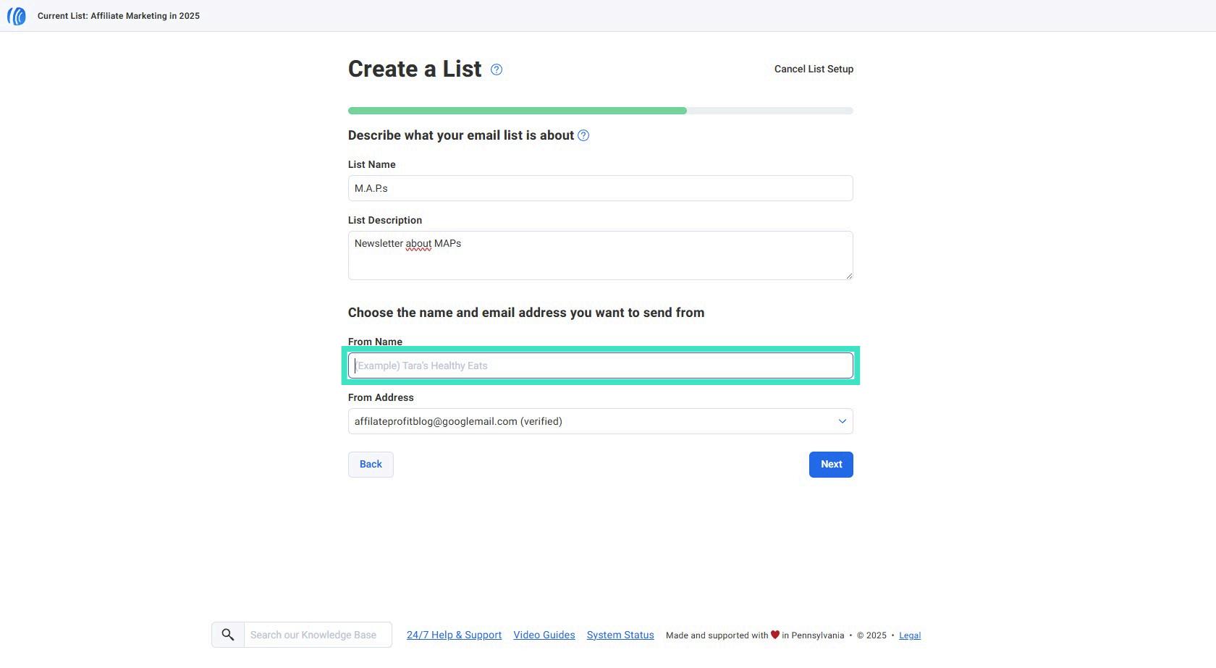1216x668 pixels.
Task: Click the Search our Knowledge Base field
Action: (x=318, y=635)
